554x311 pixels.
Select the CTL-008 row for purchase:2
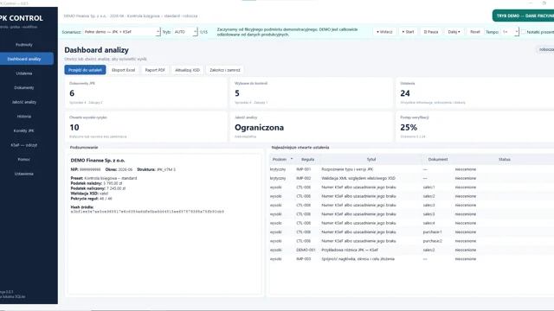(x=412, y=241)
